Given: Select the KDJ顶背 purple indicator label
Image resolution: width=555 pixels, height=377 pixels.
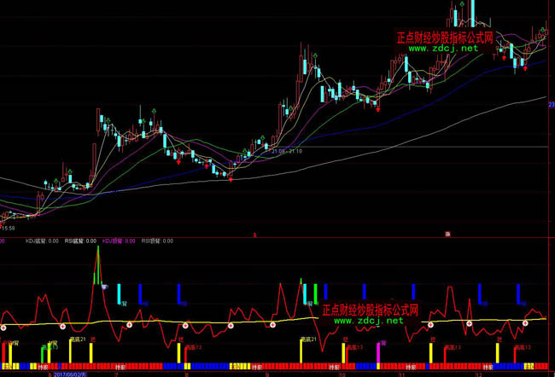Looking at the screenshot, I should pos(118,241).
